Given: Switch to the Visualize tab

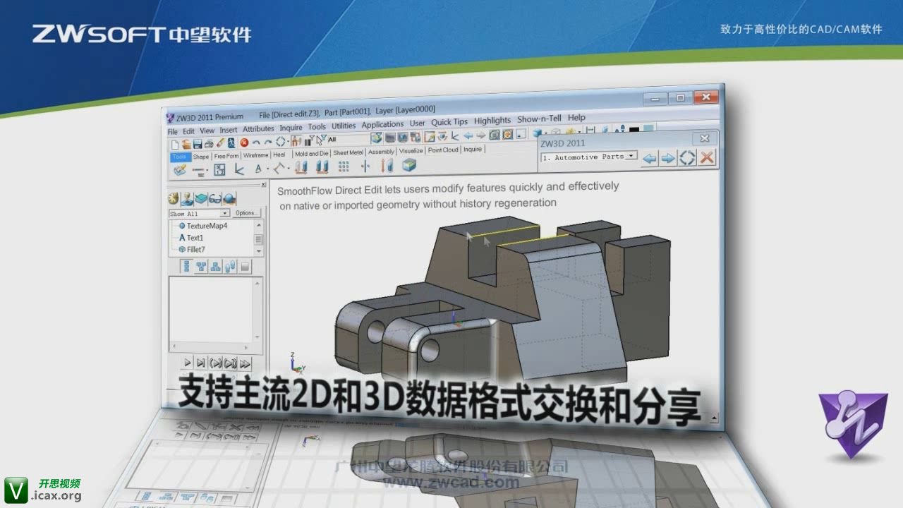Looking at the screenshot, I should click(411, 151).
